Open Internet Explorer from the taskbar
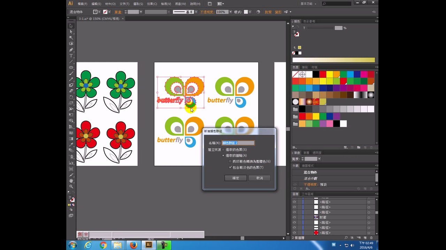Screen dimensions: 446x250 (x=88, y=245)
